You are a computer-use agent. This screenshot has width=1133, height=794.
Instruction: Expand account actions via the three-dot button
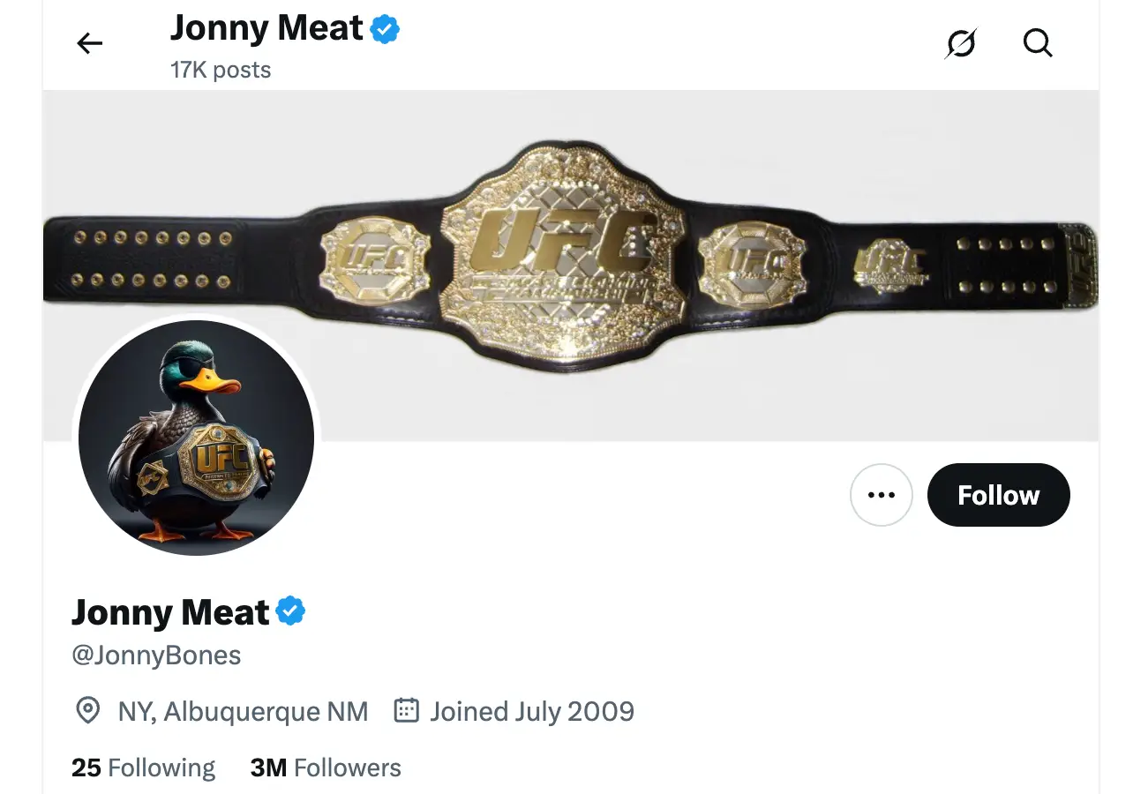tap(882, 495)
